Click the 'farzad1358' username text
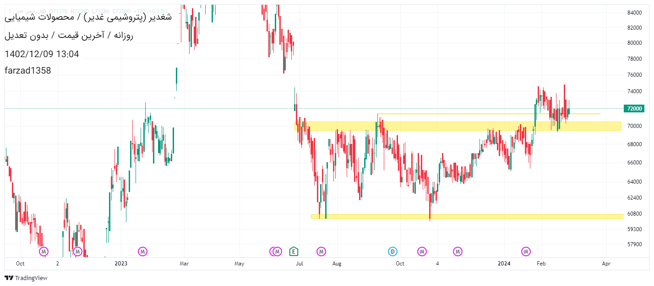The height and width of the screenshot is (286, 654). coord(28,70)
